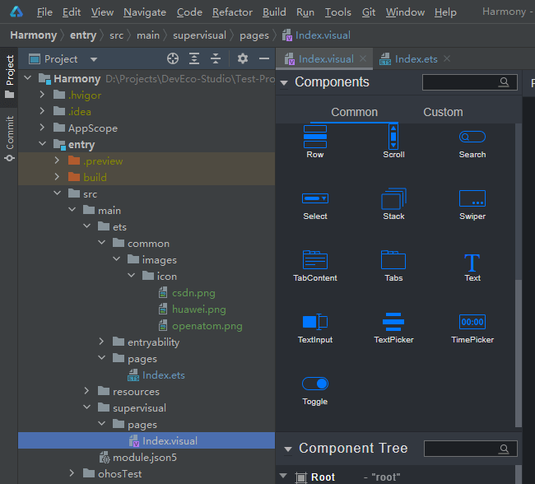
Task: Select the build folder row
Action: point(147,177)
